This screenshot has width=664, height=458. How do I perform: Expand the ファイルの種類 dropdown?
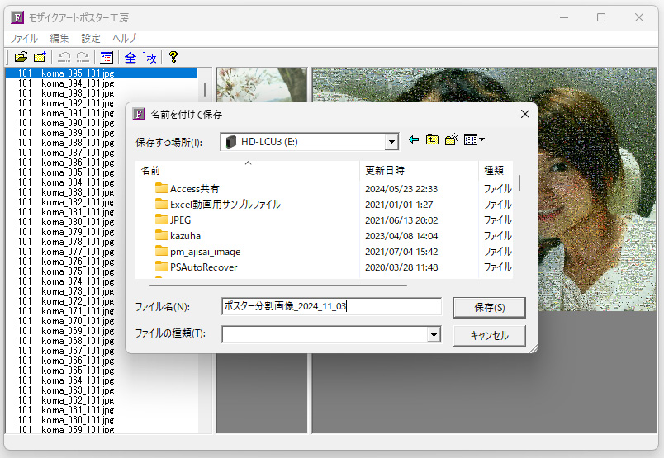pyautogui.click(x=434, y=335)
